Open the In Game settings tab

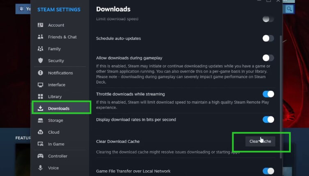(x=55, y=144)
